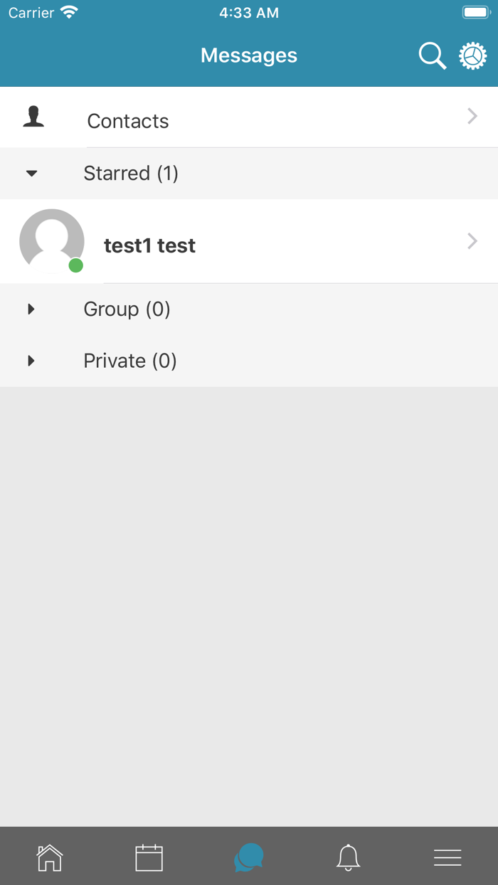Open conversation with test1 test
498x885 pixels.
point(149,245)
